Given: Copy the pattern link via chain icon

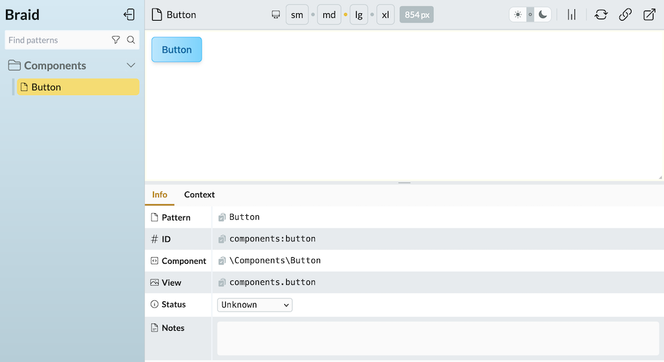Looking at the screenshot, I should click(625, 15).
